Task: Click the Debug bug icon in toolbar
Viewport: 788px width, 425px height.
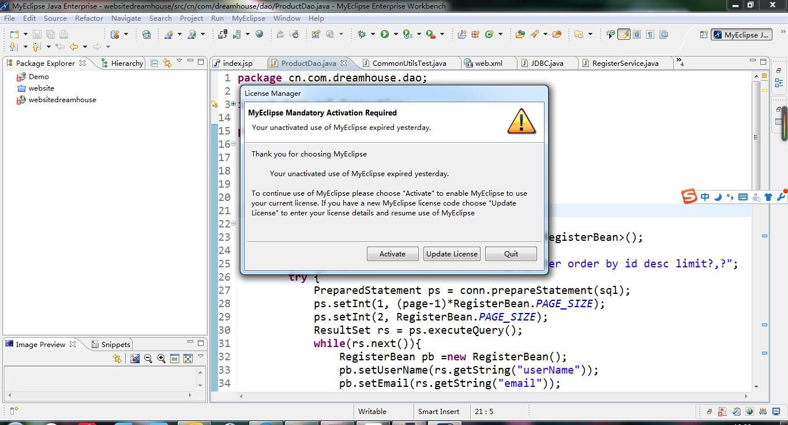Action: point(362,35)
